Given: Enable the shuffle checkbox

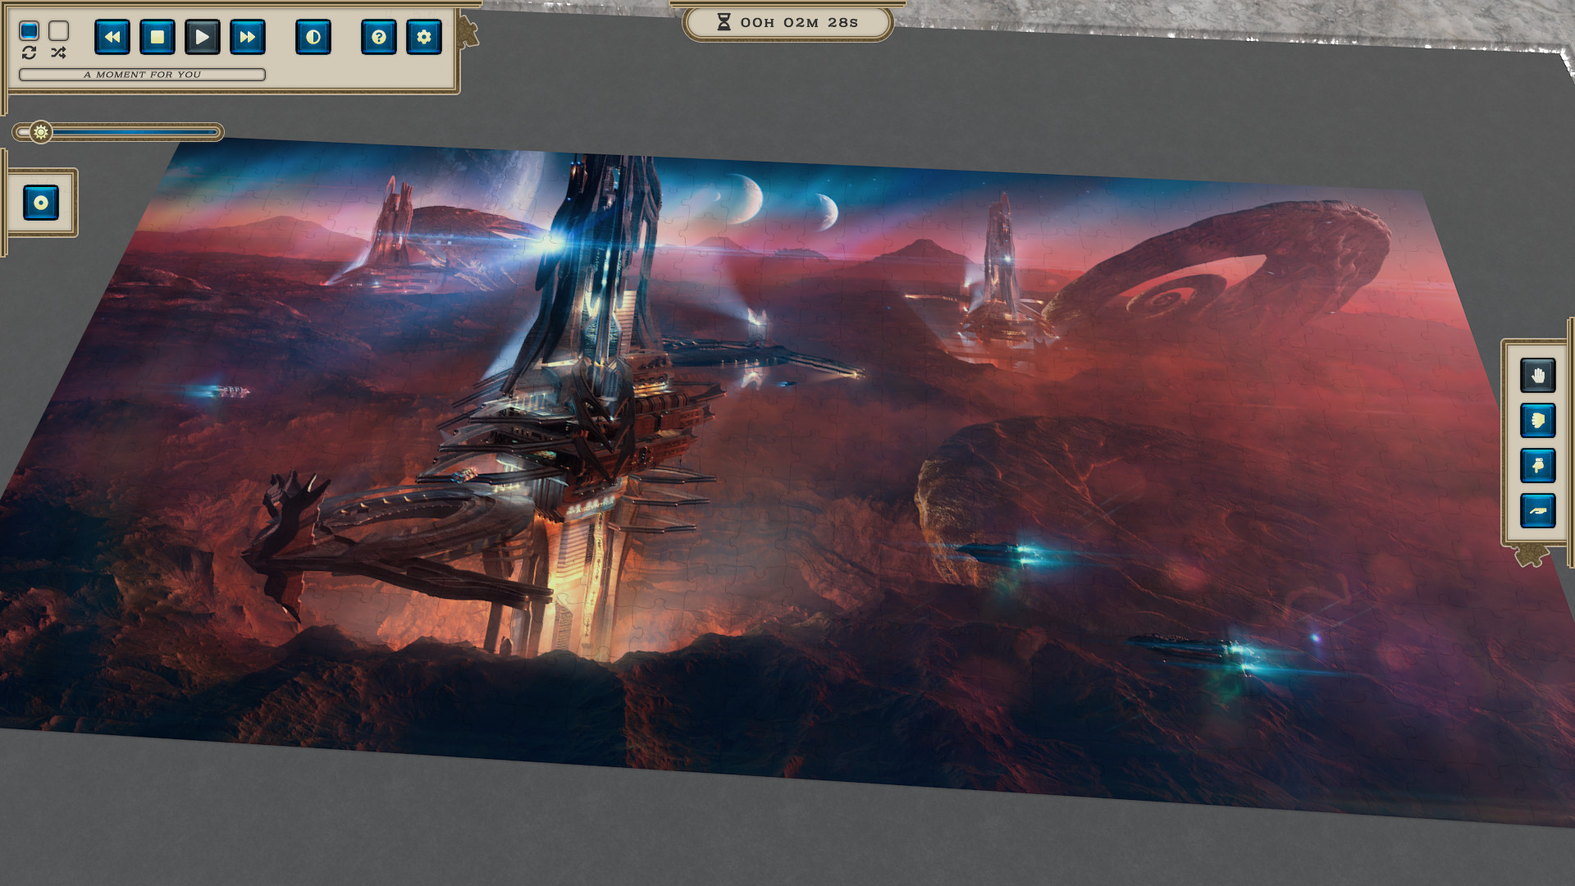Looking at the screenshot, I should [x=57, y=30].
